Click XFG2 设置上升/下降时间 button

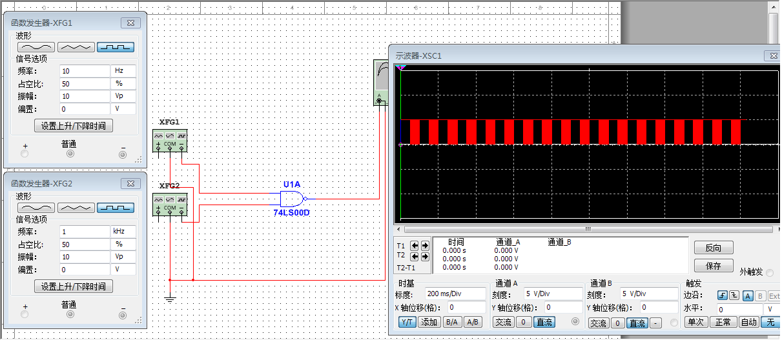pos(73,286)
